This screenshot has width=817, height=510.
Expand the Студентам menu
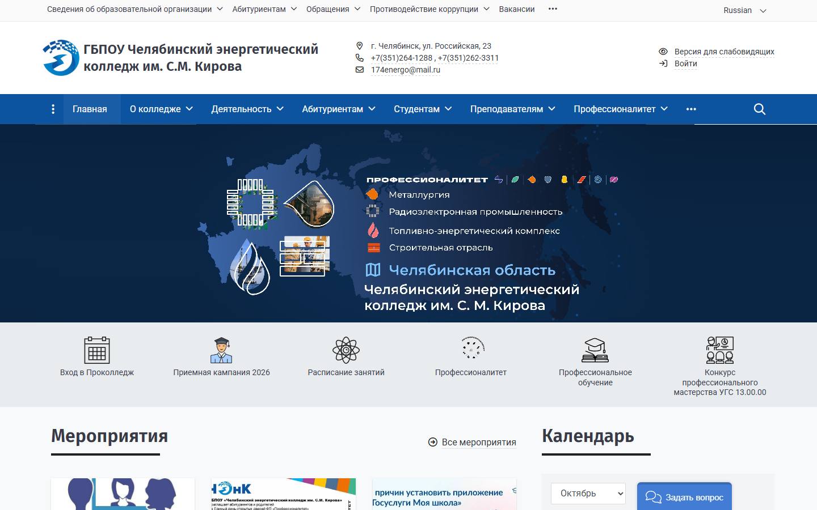click(423, 109)
